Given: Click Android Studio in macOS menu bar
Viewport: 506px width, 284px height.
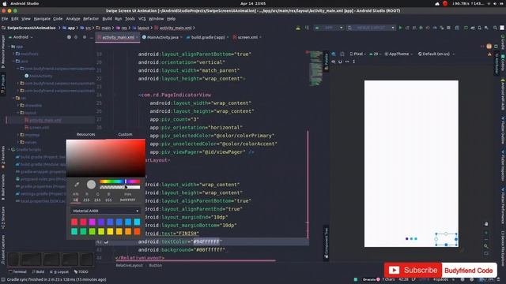Looking at the screenshot, I should point(25,3).
